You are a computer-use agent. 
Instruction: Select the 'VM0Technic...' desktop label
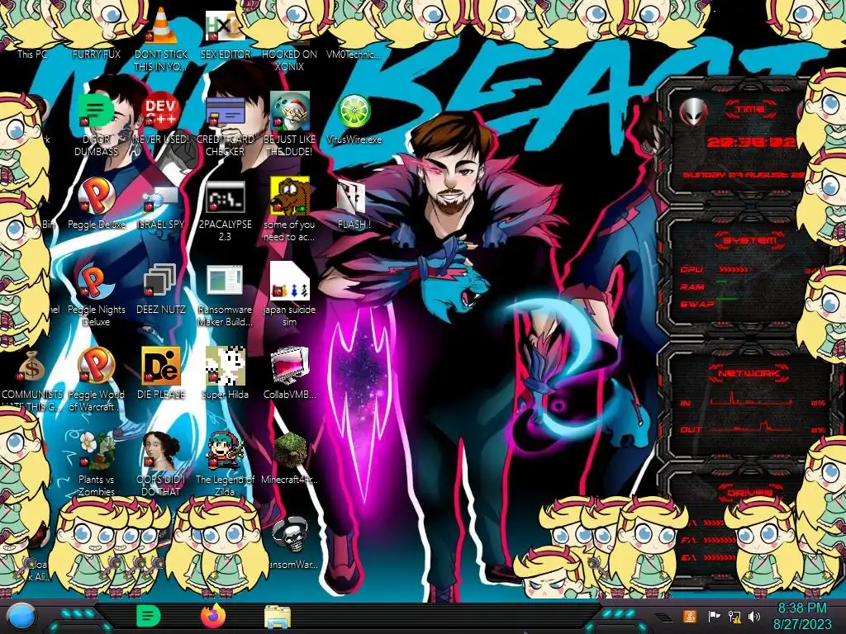[x=354, y=54]
